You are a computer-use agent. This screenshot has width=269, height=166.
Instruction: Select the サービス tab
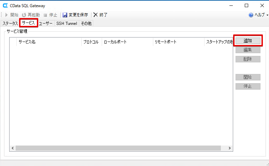[x=28, y=23]
